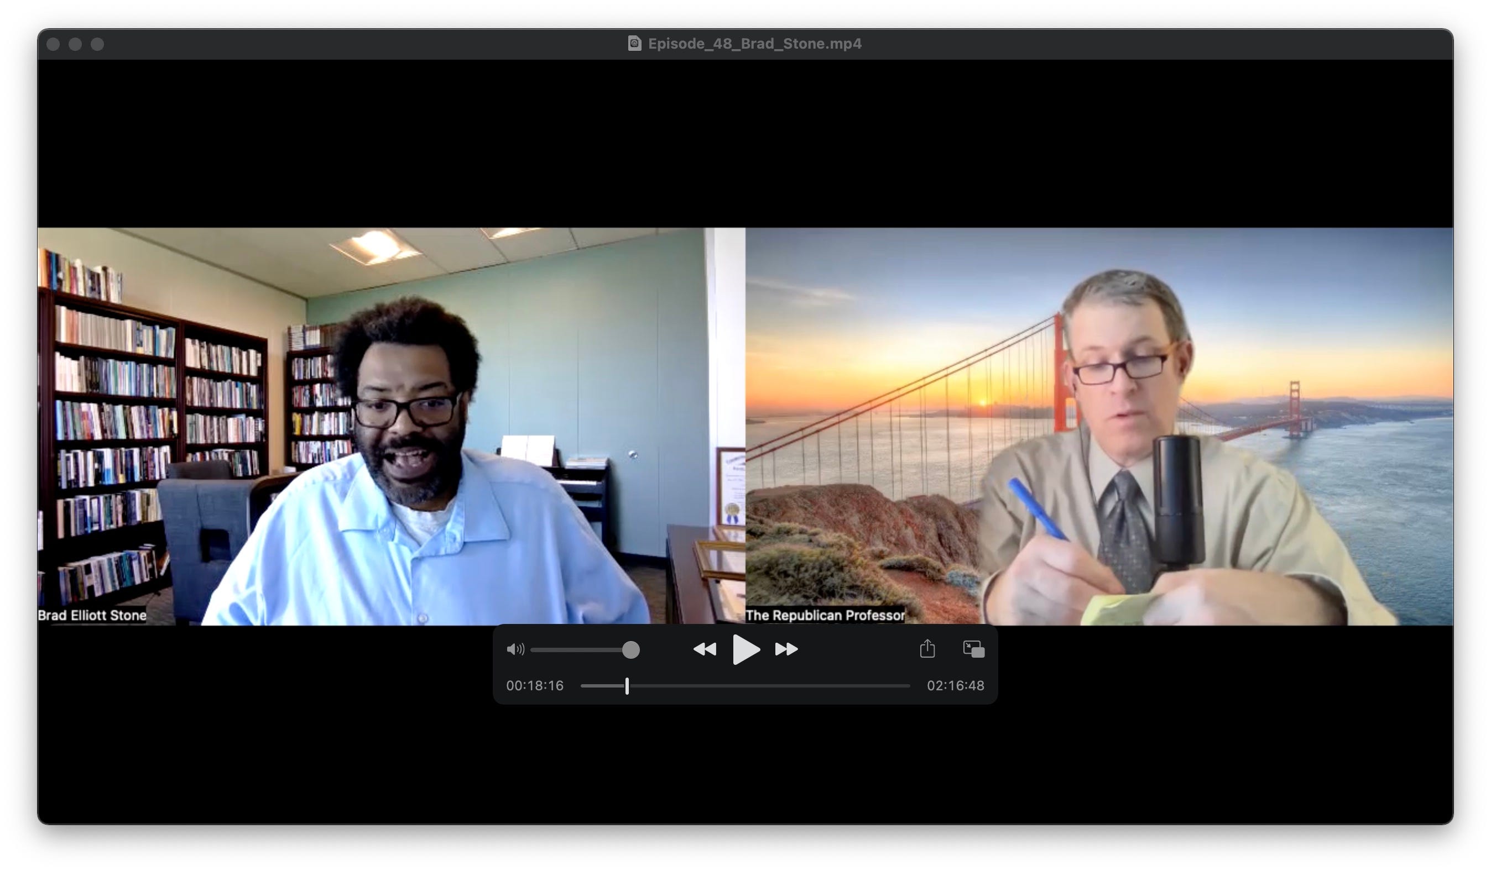Adjust the volume slider knob

click(630, 650)
